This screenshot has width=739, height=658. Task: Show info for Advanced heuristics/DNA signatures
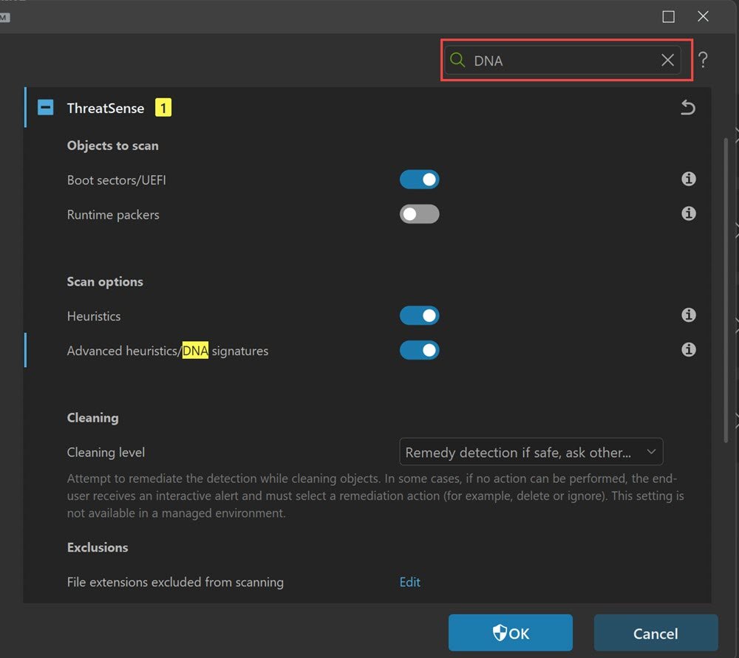click(689, 349)
